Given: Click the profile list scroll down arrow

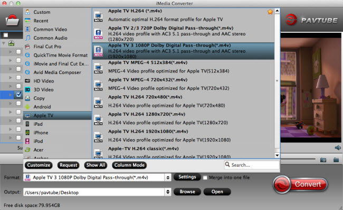Looking at the screenshot, I should click(x=277, y=156).
